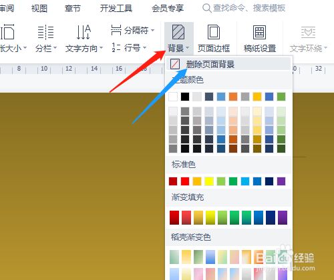This screenshot has height=280, width=334.
Task: Apply navy gradient fill in 渐变填充
Action: tap(271, 217)
